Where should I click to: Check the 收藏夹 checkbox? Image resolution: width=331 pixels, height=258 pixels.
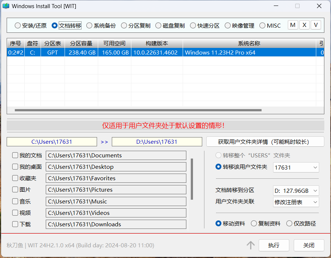pyautogui.click(x=15, y=178)
